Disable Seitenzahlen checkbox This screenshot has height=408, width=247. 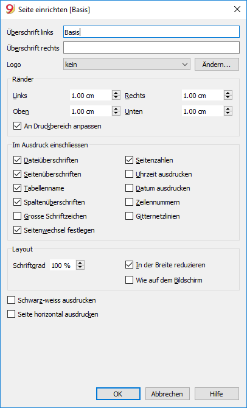(129, 160)
